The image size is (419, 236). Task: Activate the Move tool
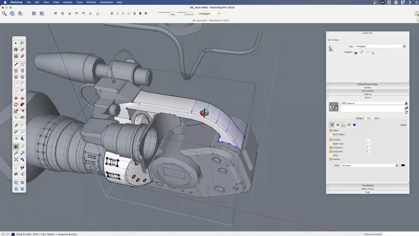click(x=16, y=98)
